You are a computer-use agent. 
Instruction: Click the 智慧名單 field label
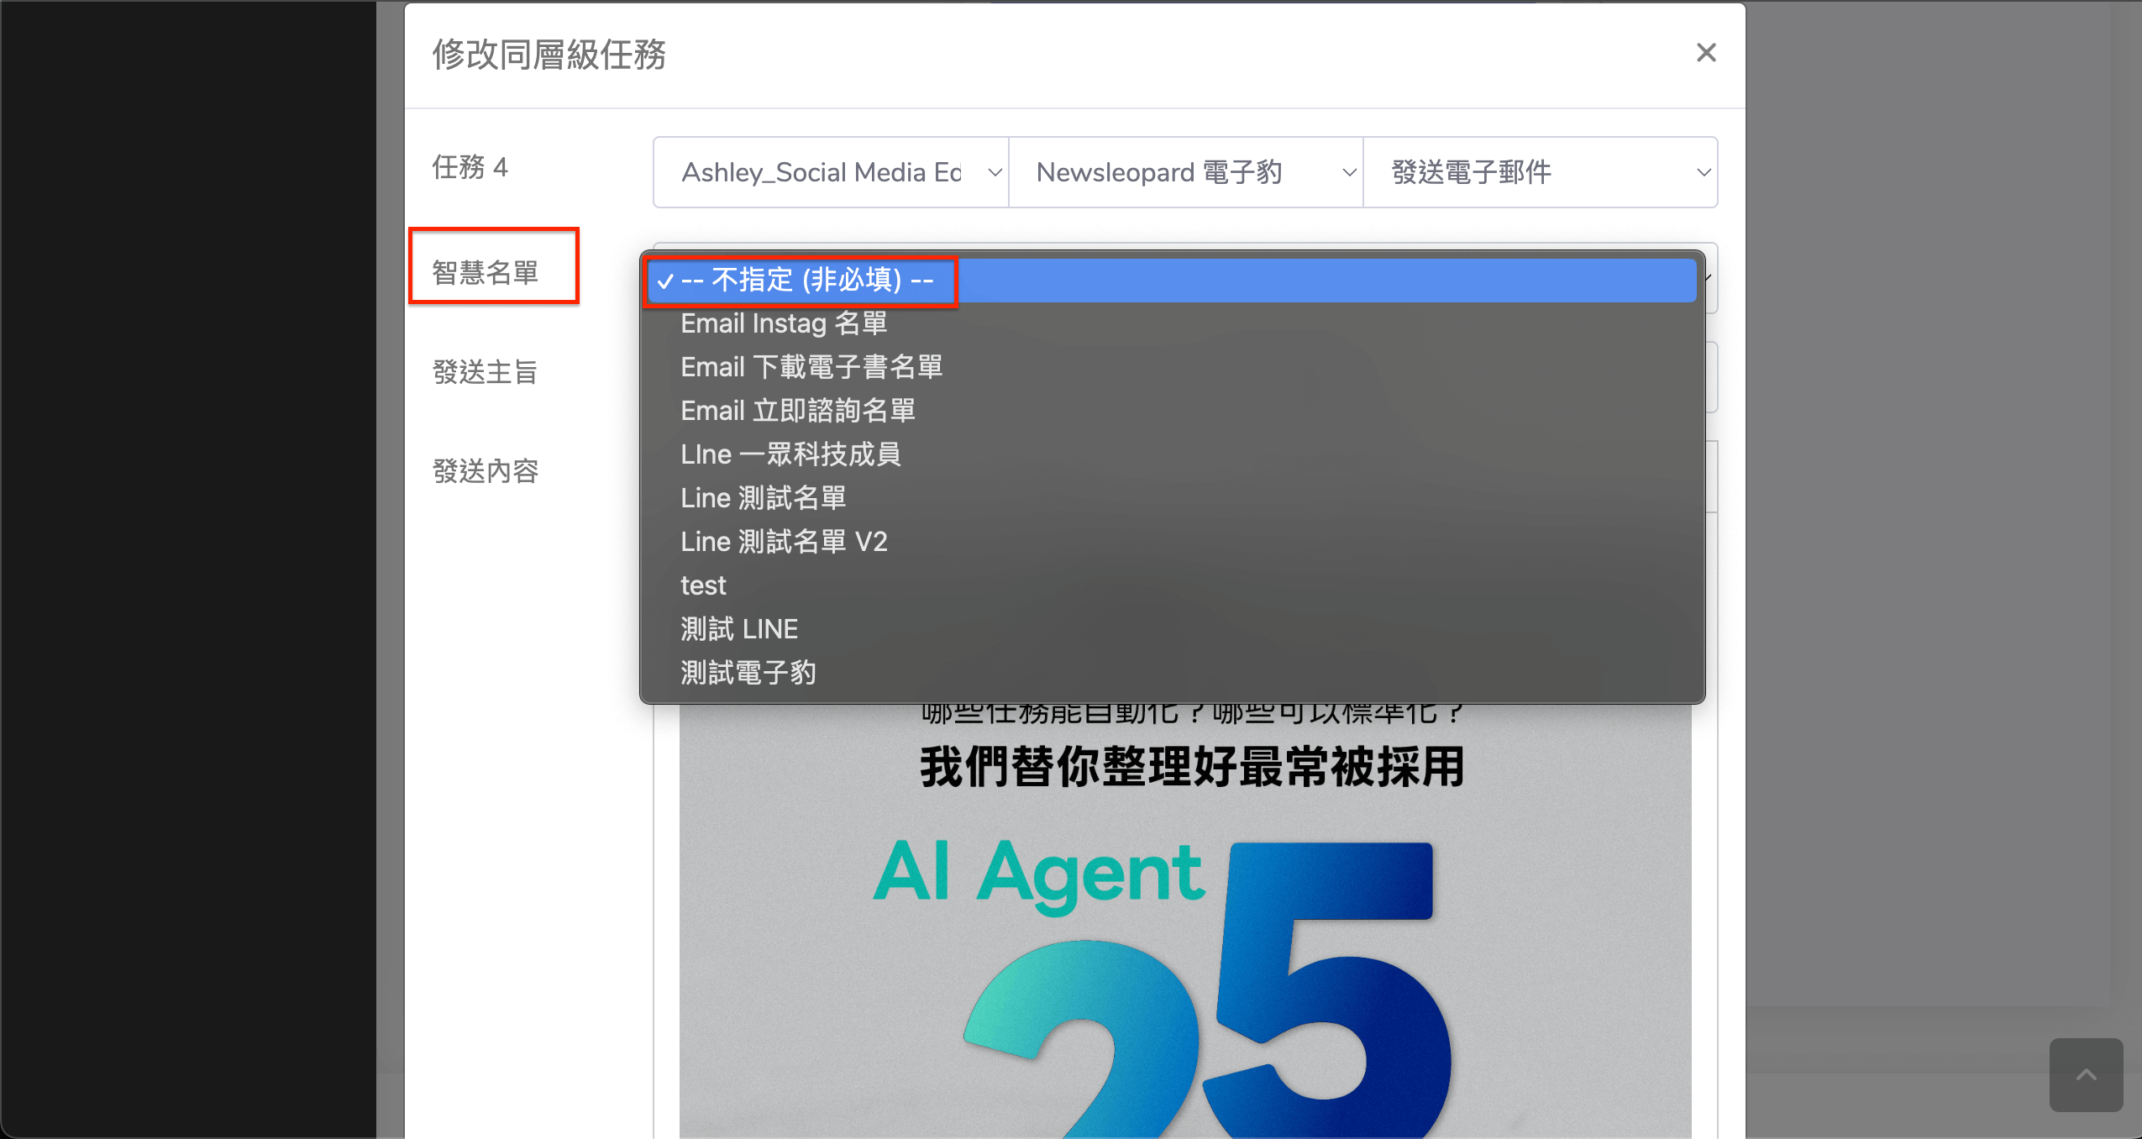(485, 273)
